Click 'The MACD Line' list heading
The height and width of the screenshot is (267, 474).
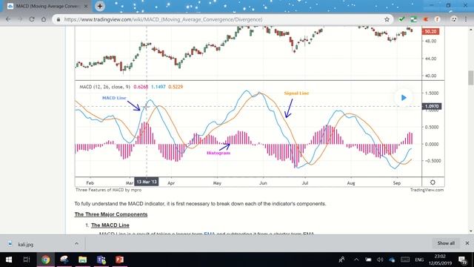click(110, 225)
